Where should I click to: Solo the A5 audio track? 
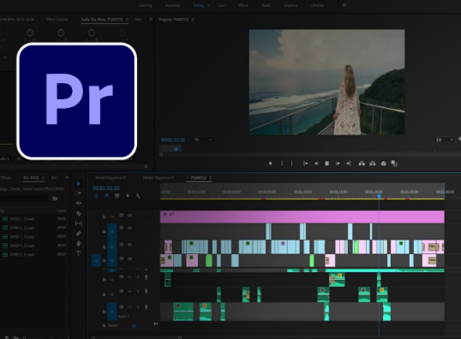138,307
